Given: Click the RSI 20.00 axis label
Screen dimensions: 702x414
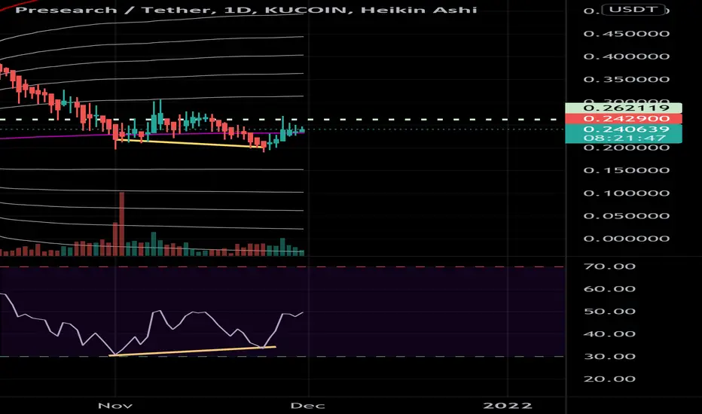Looking at the screenshot, I should pos(609,379).
